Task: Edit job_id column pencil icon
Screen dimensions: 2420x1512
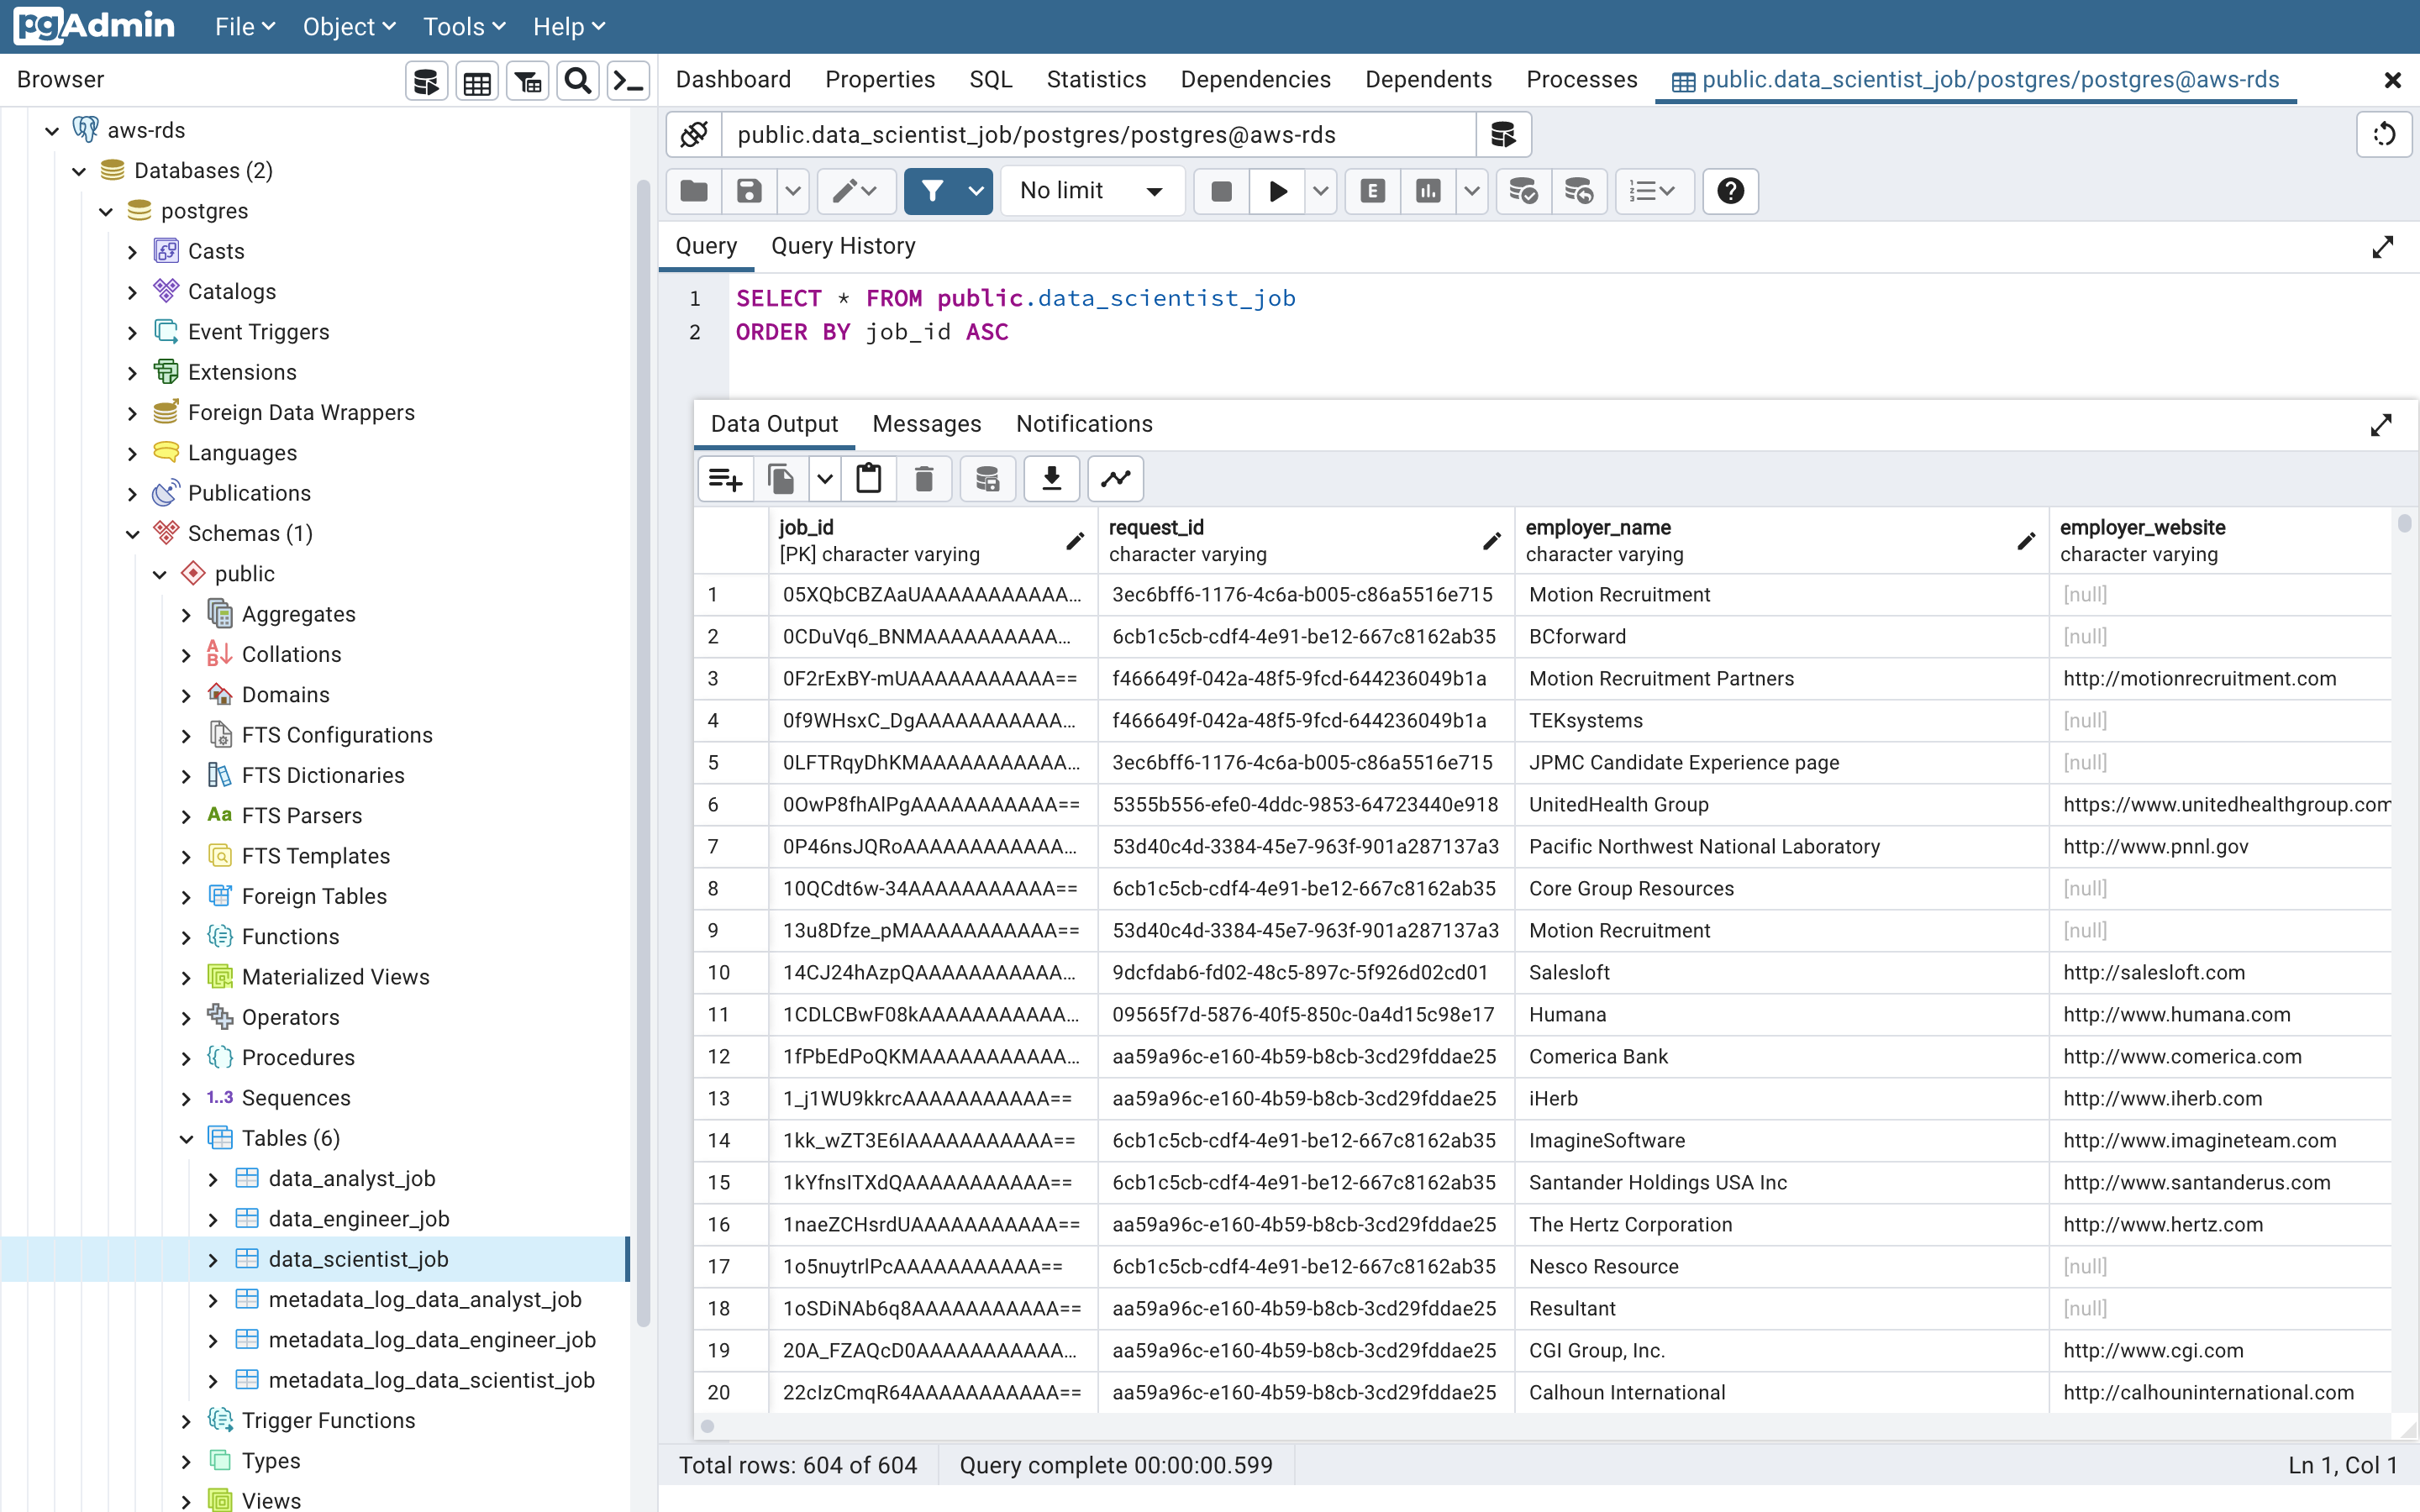Action: click(1075, 541)
